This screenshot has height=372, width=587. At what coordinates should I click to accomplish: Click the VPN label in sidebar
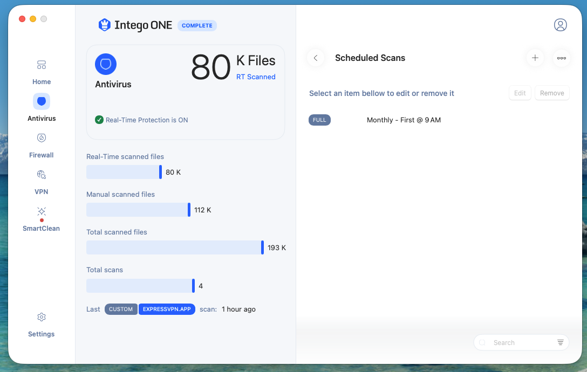pos(42,191)
